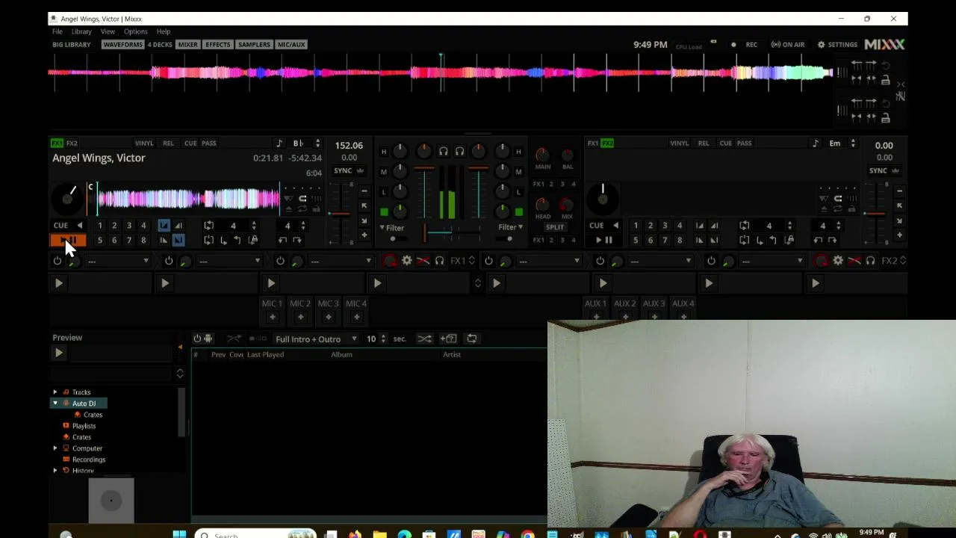Toggle the EFFECTS section

click(x=218, y=44)
